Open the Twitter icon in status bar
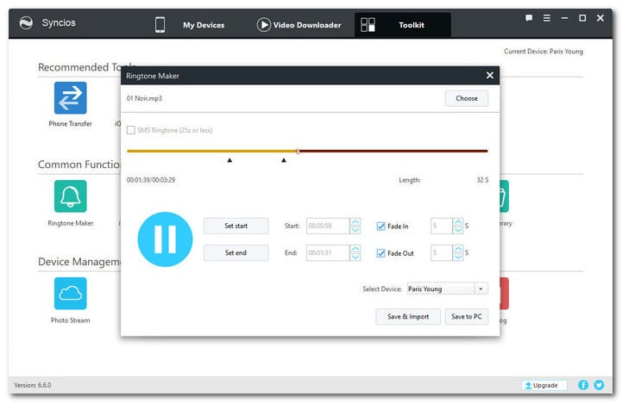The height and width of the screenshot is (403, 622). 599,385
